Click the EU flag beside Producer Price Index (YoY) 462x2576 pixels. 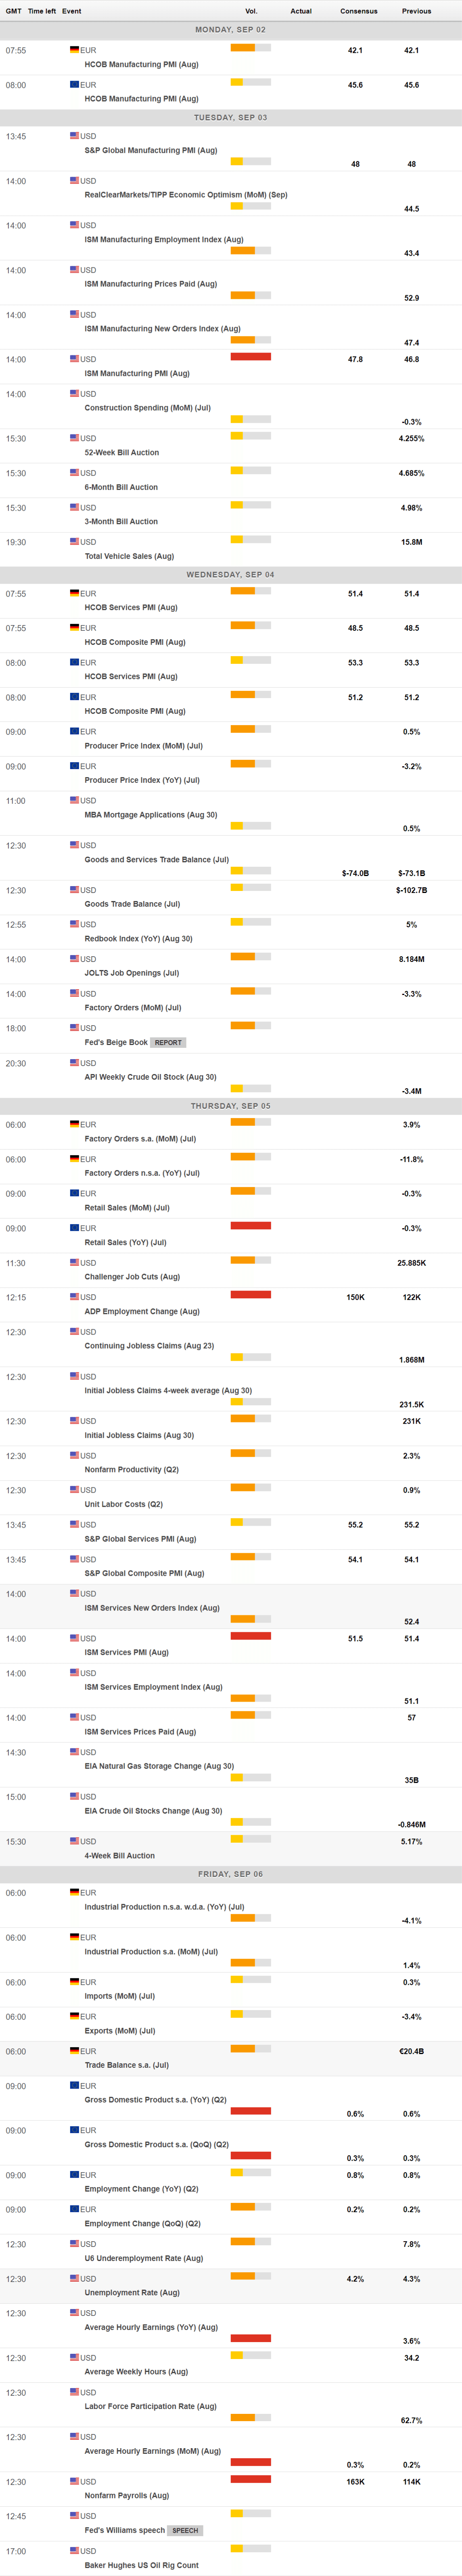(x=74, y=766)
